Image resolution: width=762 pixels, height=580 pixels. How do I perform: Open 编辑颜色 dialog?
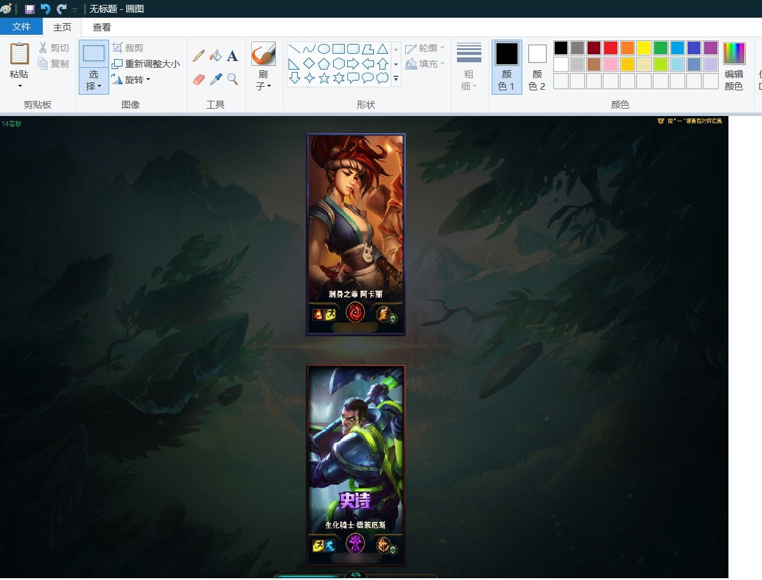click(x=734, y=67)
